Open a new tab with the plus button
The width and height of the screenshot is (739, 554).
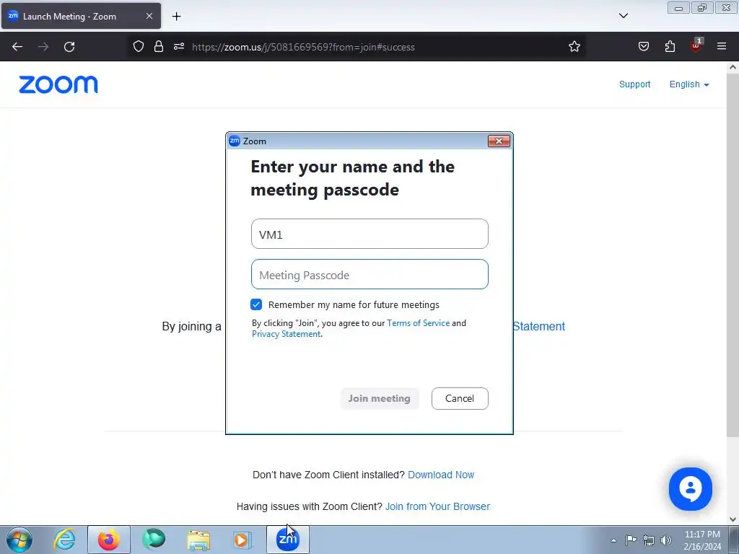pos(176,17)
